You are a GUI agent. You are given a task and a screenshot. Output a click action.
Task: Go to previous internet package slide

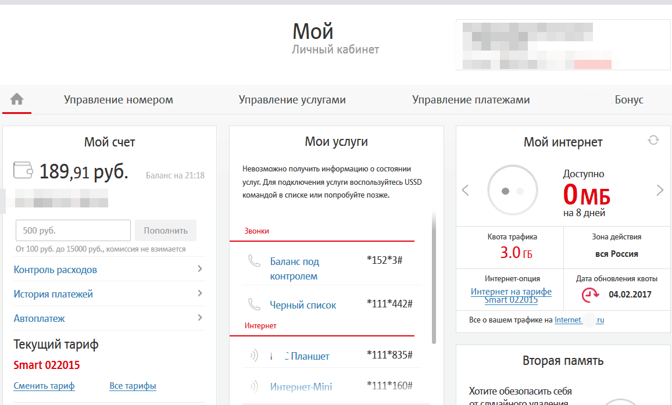click(x=465, y=190)
